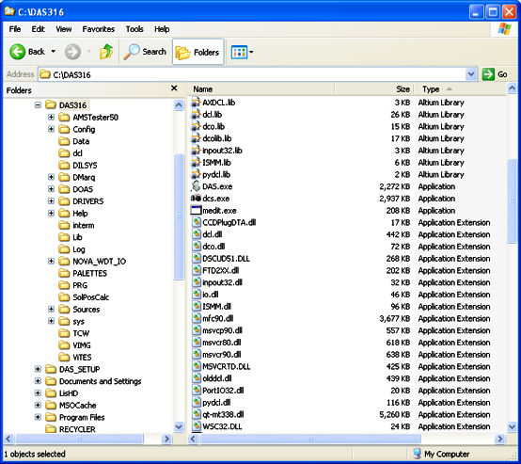Collapse the DAS316 tree node
The image size is (521, 464).
(x=38, y=105)
